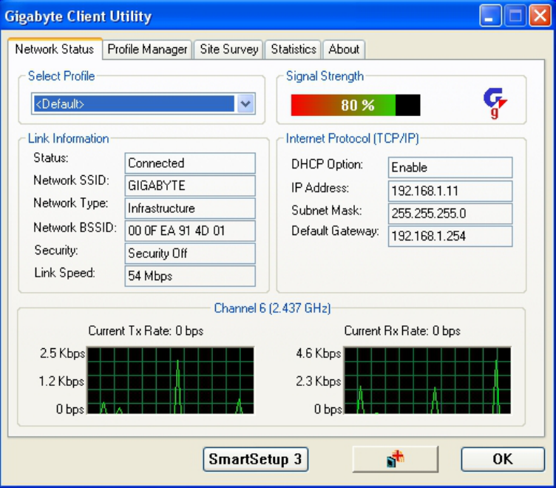
Task: Click the 2.5 Kbps Tx axis label
Action: (62, 353)
